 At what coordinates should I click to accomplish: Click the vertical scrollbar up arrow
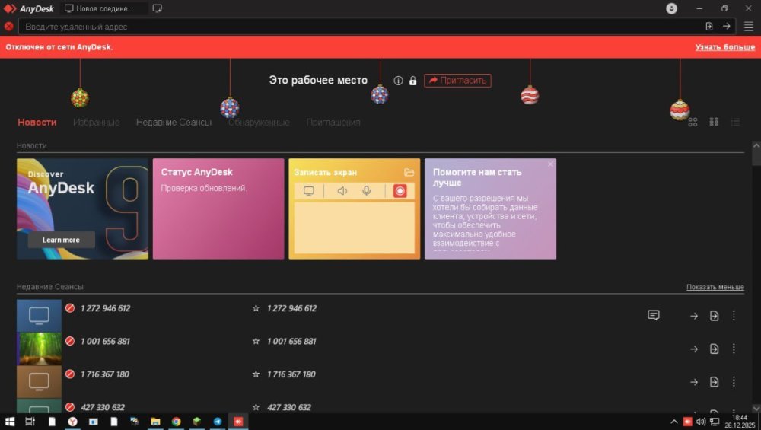point(756,145)
